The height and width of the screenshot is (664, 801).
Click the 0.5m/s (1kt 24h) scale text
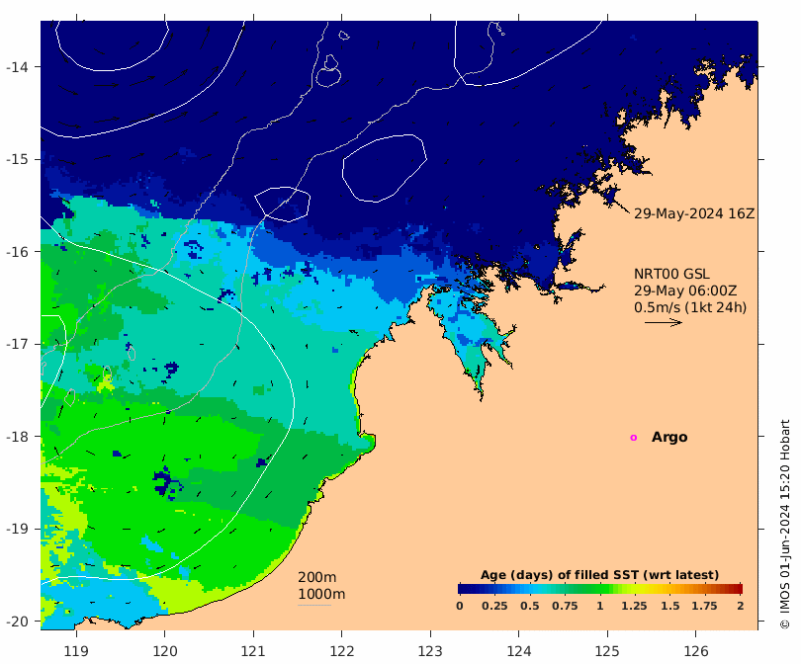click(x=690, y=307)
